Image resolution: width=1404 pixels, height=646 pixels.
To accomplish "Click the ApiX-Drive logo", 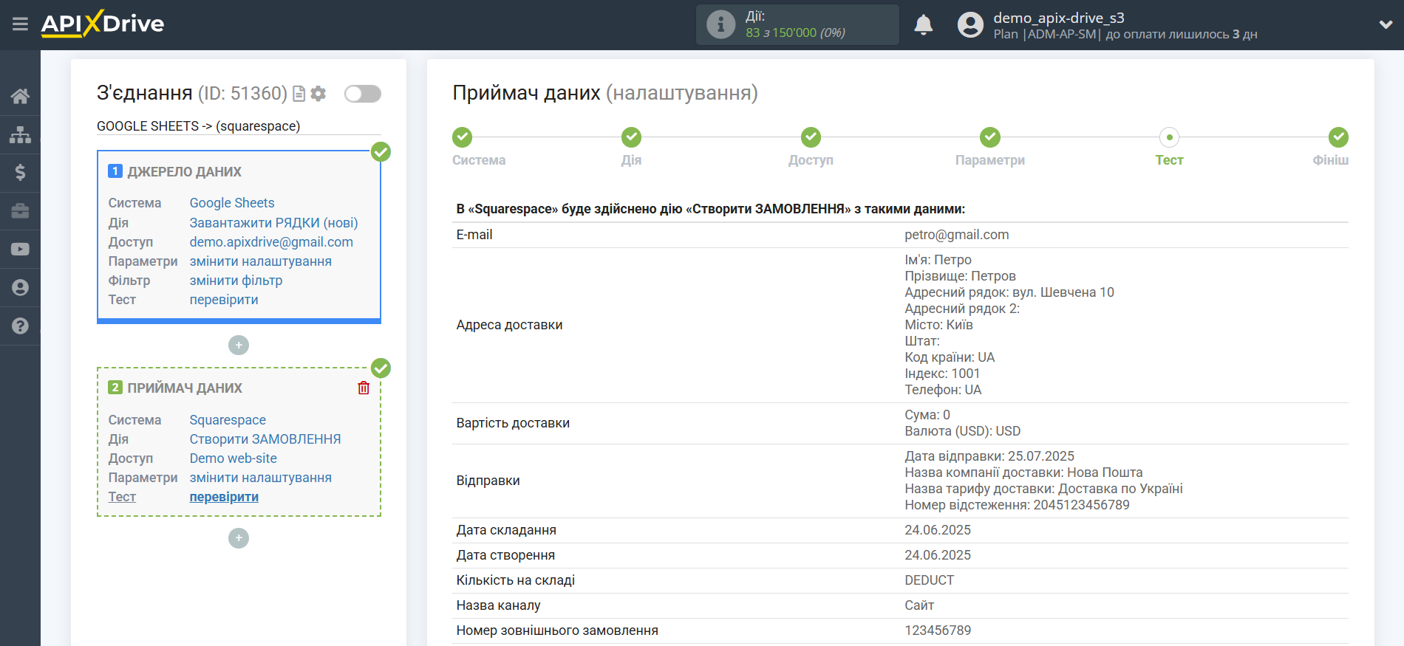I will [x=103, y=24].
